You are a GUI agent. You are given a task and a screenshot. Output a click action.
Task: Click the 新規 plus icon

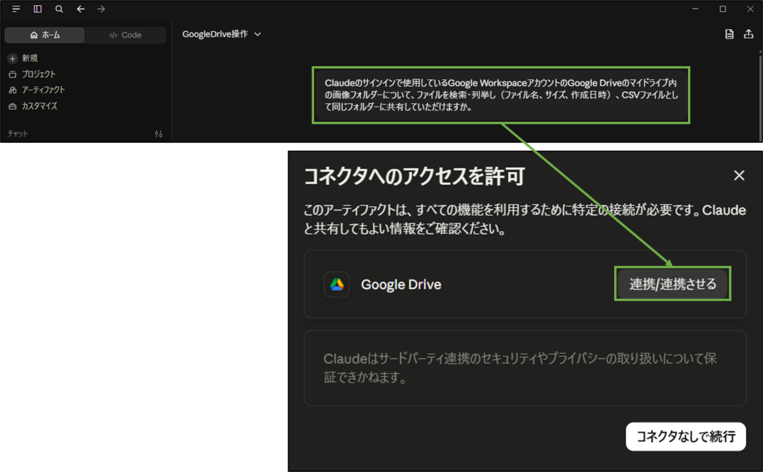click(12, 58)
